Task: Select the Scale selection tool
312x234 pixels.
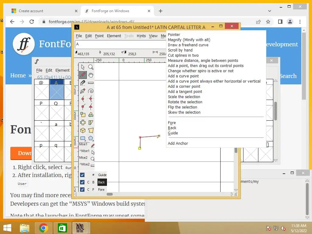Action: point(83,115)
